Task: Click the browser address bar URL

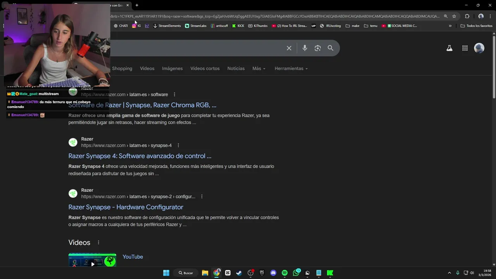Action: [x=275, y=16]
